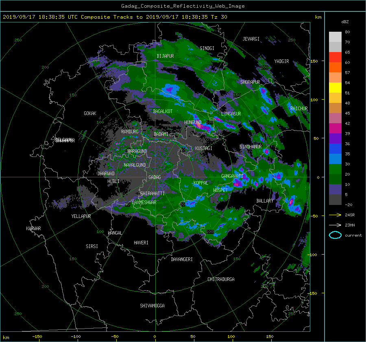Click the blue 35 dBZ color swatch

(335, 149)
